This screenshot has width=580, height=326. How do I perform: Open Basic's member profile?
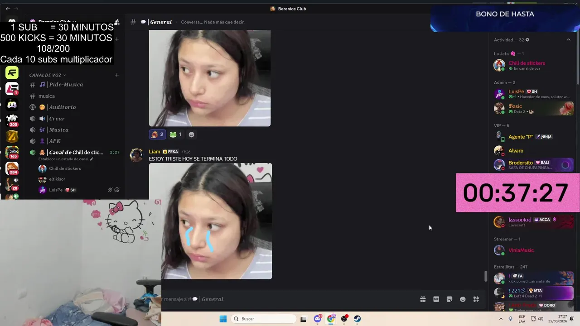pos(533,109)
